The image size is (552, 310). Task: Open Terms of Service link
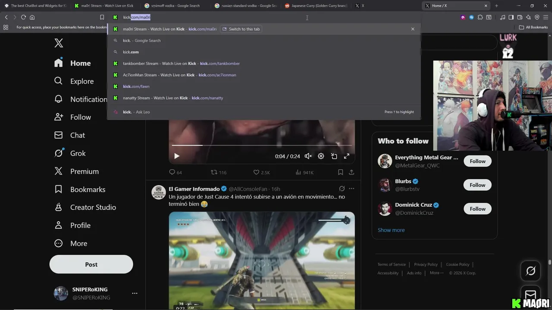point(392,264)
